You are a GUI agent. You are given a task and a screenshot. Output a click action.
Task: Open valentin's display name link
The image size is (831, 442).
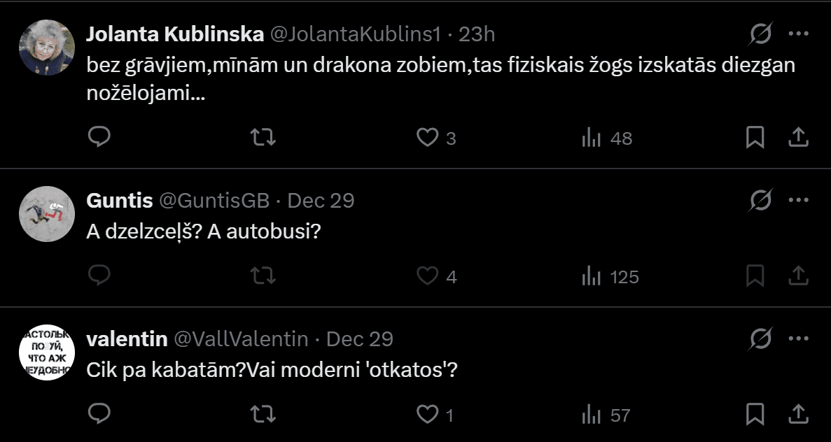click(127, 339)
